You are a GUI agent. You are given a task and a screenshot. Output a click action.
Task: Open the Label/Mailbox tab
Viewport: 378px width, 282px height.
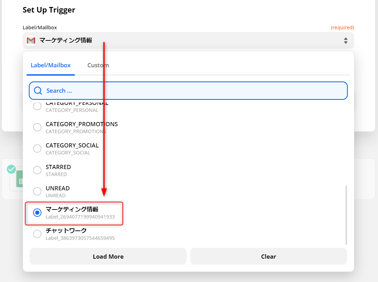pos(51,65)
